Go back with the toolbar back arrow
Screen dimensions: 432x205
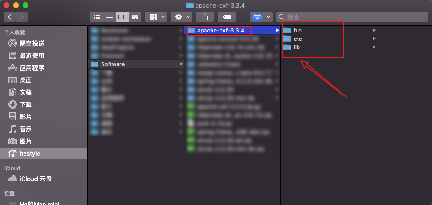(10, 17)
